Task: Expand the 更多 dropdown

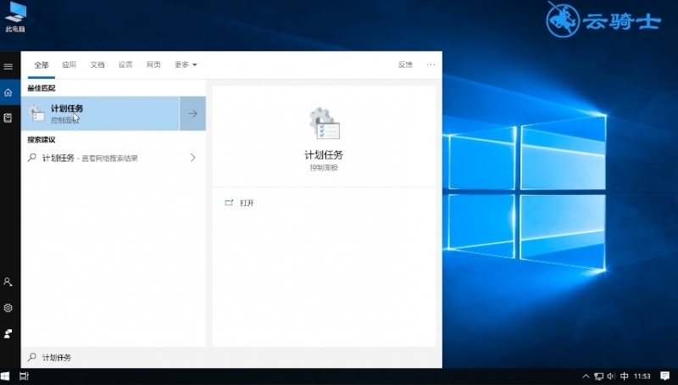Action: (x=186, y=65)
